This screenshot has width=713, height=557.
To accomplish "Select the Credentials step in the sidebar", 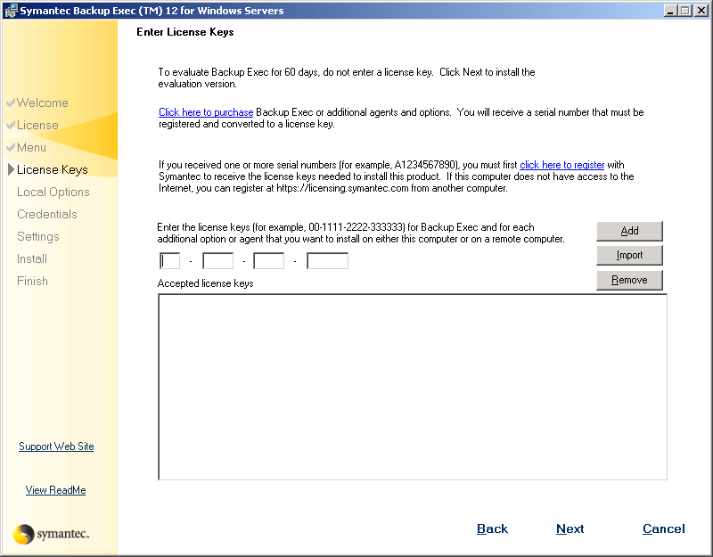I will (47, 214).
